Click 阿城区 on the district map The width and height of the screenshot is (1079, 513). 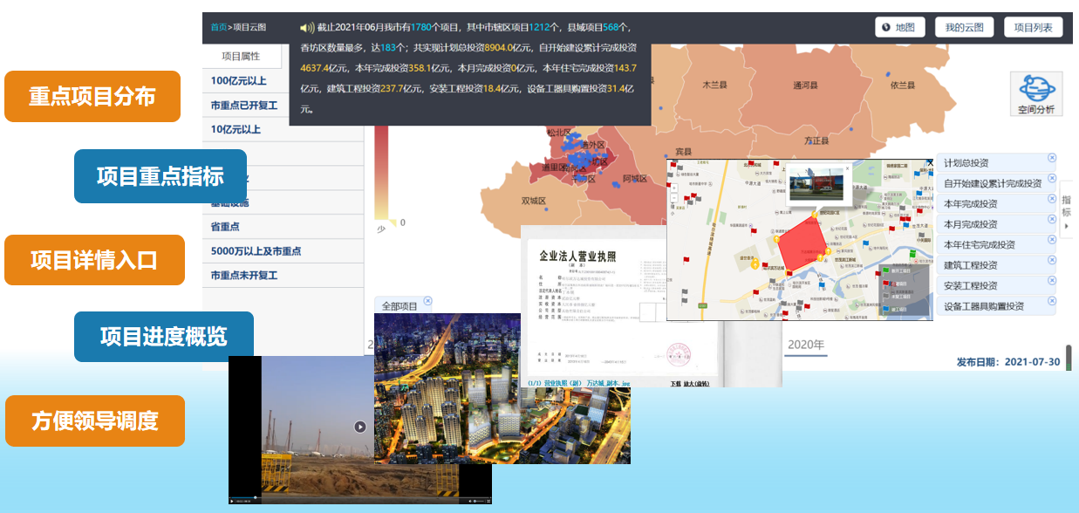click(x=635, y=179)
